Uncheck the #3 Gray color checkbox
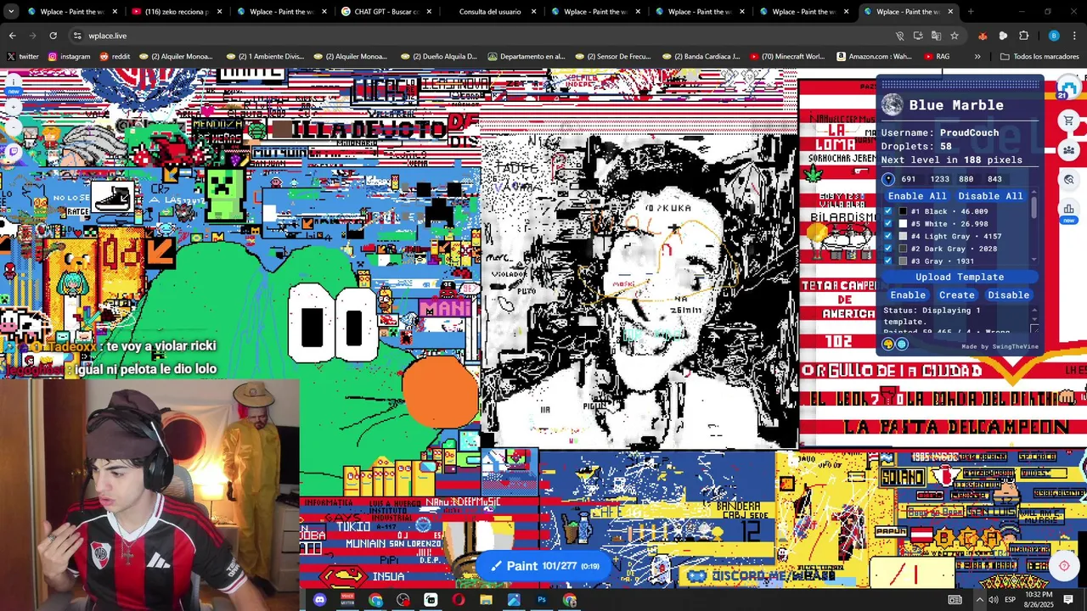 point(888,261)
